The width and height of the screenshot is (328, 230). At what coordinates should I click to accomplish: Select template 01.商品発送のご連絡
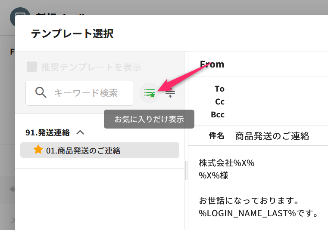(x=83, y=150)
